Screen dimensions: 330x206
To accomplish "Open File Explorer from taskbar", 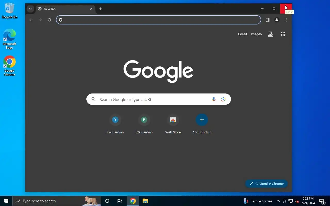I will click(145, 201).
